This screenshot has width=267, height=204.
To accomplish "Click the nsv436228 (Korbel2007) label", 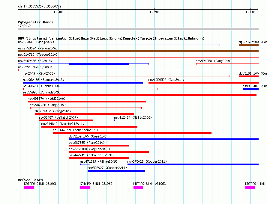I will (43, 86).
